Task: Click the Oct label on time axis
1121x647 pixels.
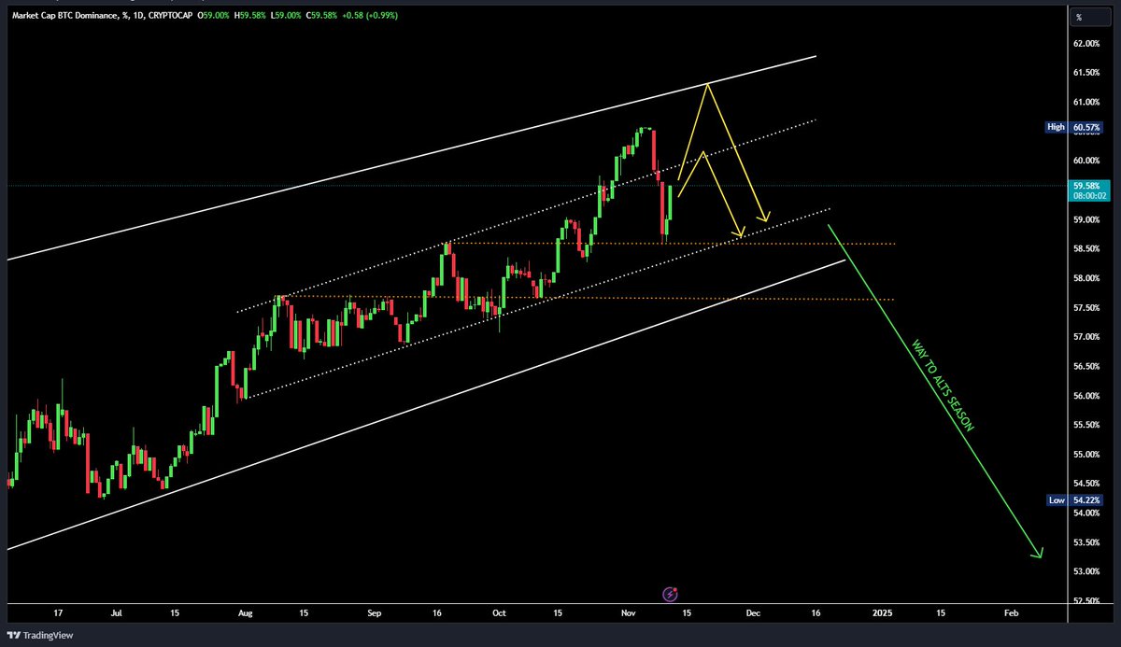Action: pos(499,613)
